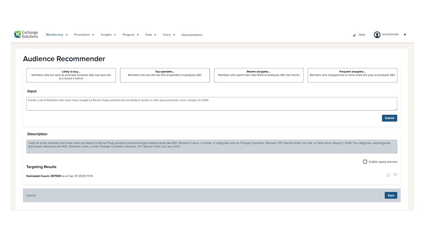This screenshot has height=238, width=423.
Task: Open the Insights dropdown
Action: pyautogui.click(x=108, y=35)
